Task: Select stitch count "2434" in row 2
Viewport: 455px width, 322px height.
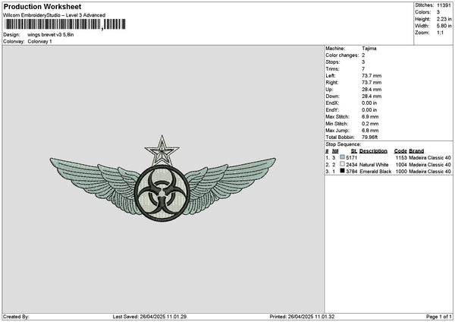Action: [351, 165]
